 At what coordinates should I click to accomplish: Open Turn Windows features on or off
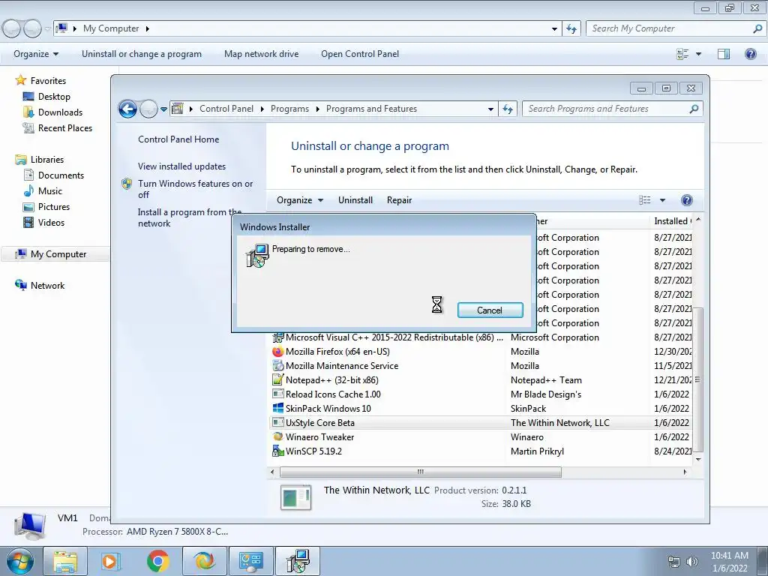[x=195, y=189]
